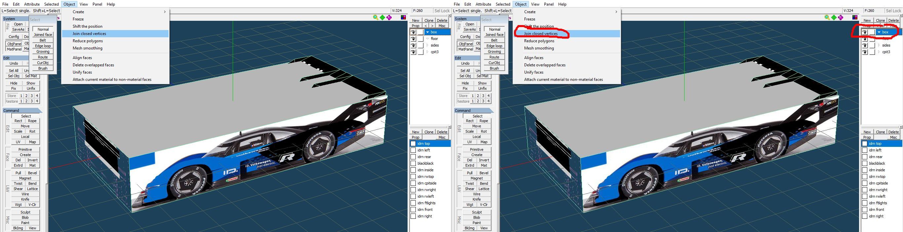Screen dimensions: 903x232
Task: Click the purple rotate view icon in right window
Action: [841, 17]
